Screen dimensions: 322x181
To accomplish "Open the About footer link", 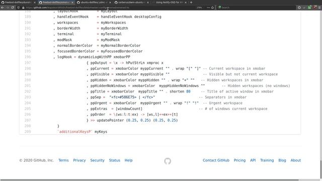I will click(296, 160).
